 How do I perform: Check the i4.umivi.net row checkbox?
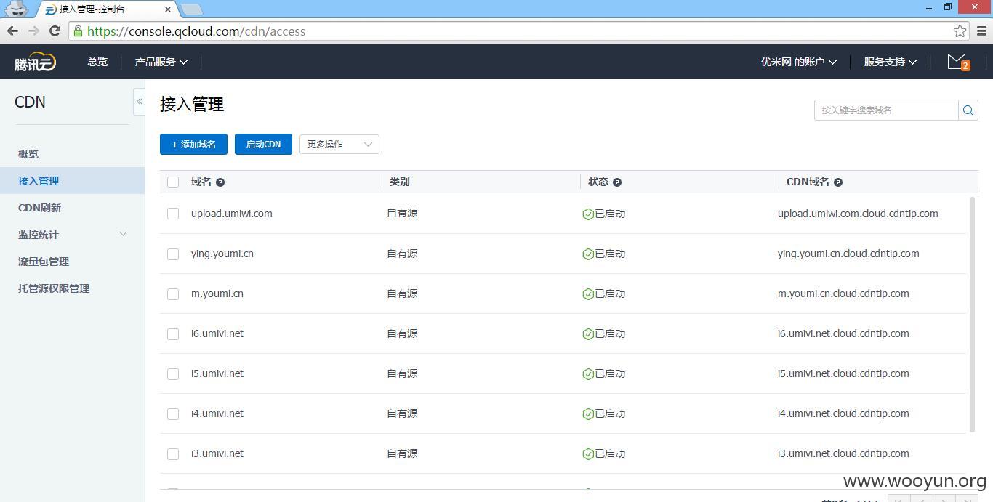pos(173,414)
